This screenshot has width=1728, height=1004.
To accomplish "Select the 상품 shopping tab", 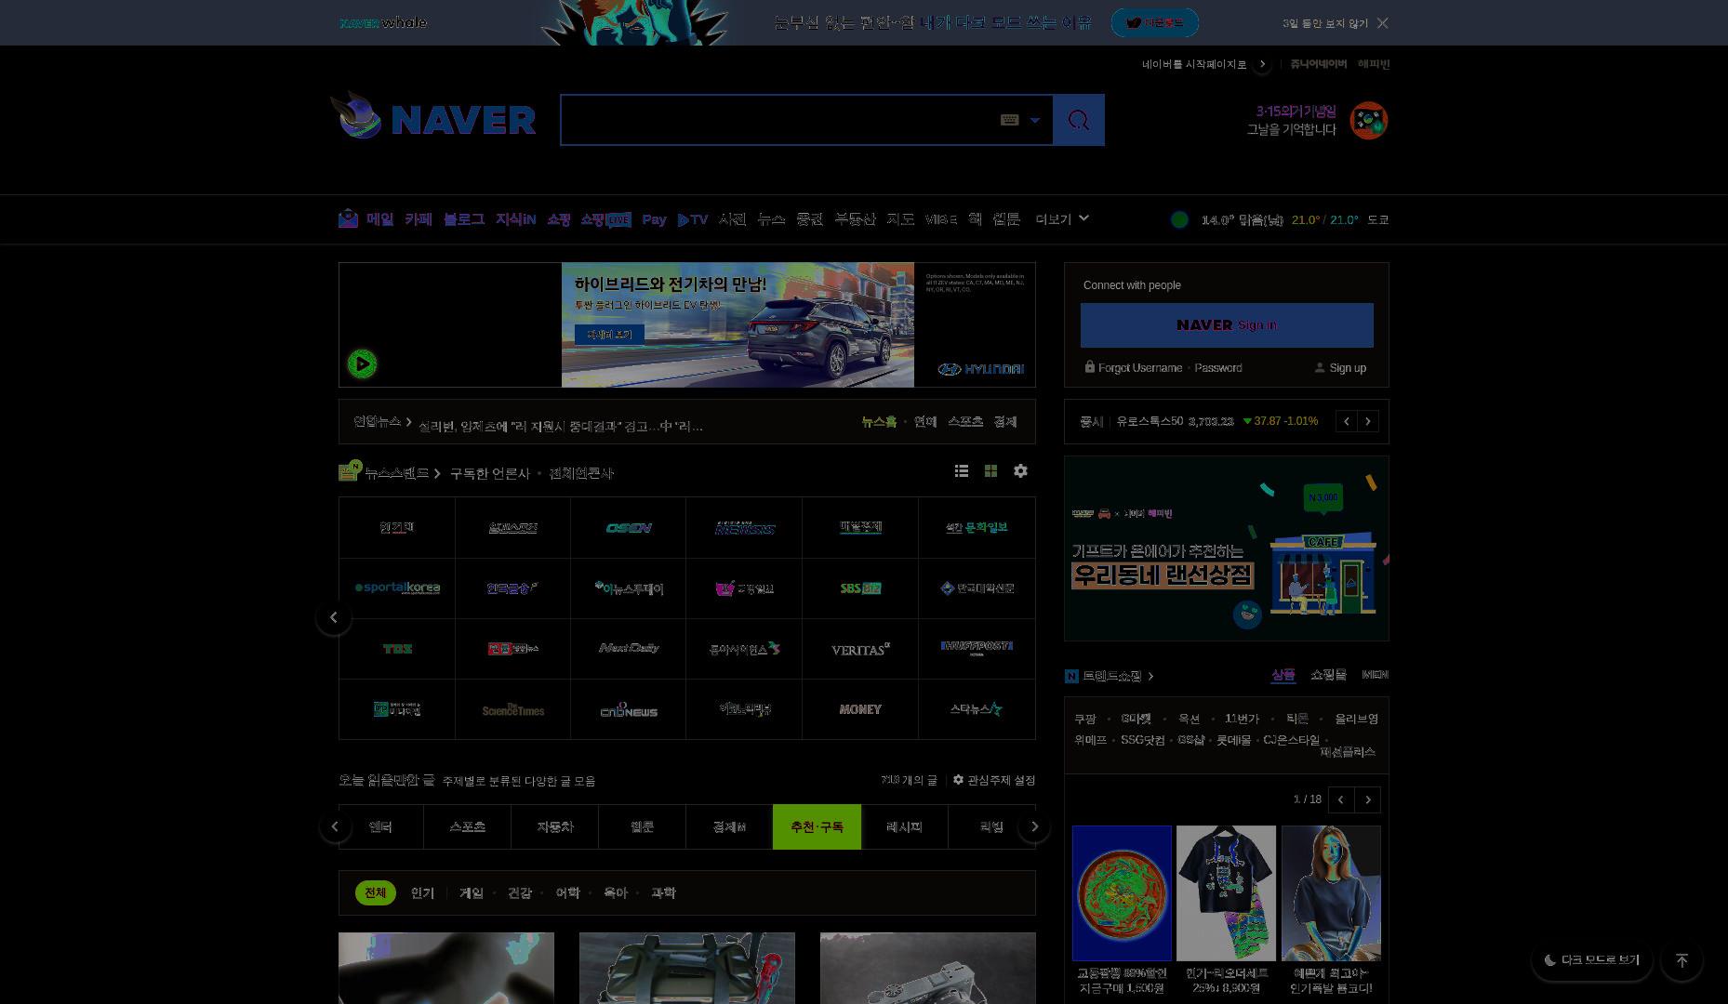I will coord(1283,675).
